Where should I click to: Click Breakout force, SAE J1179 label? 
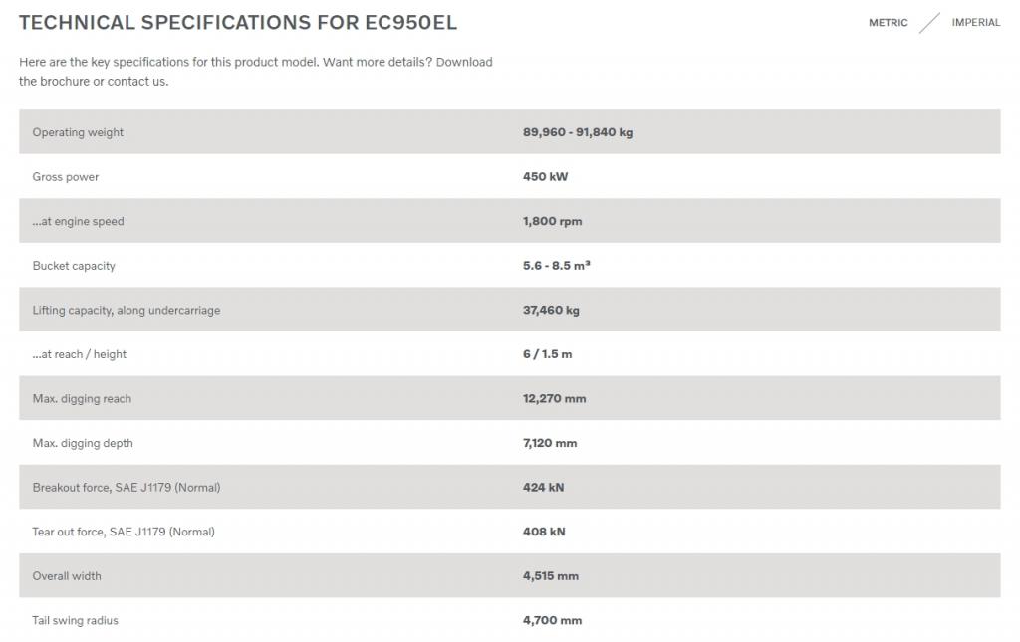click(127, 488)
